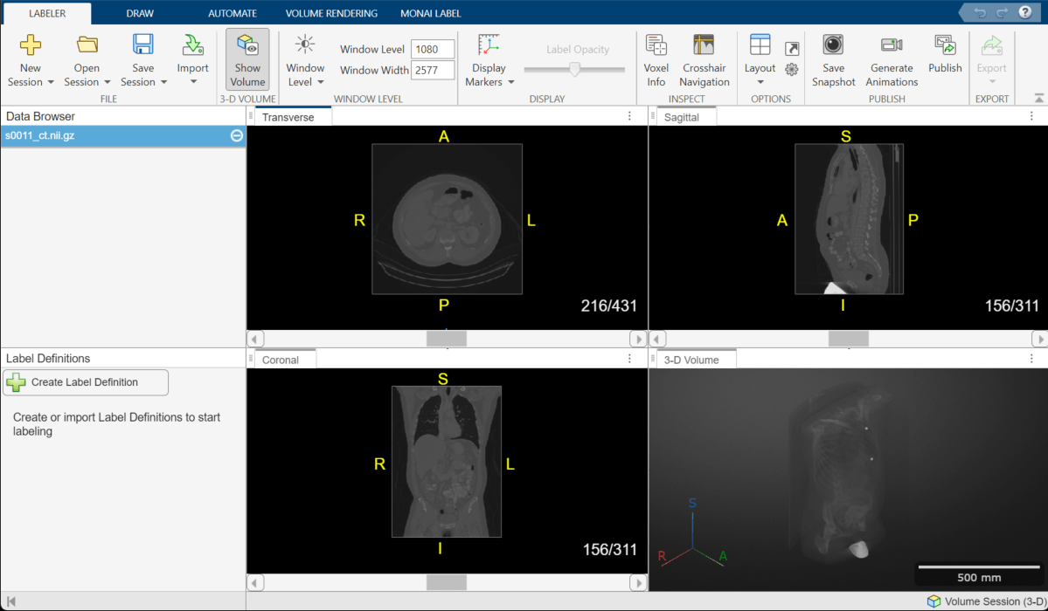The width and height of the screenshot is (1048, 611).
Task: Click the Create Label Definition button
Action: (x=85, y=382)
